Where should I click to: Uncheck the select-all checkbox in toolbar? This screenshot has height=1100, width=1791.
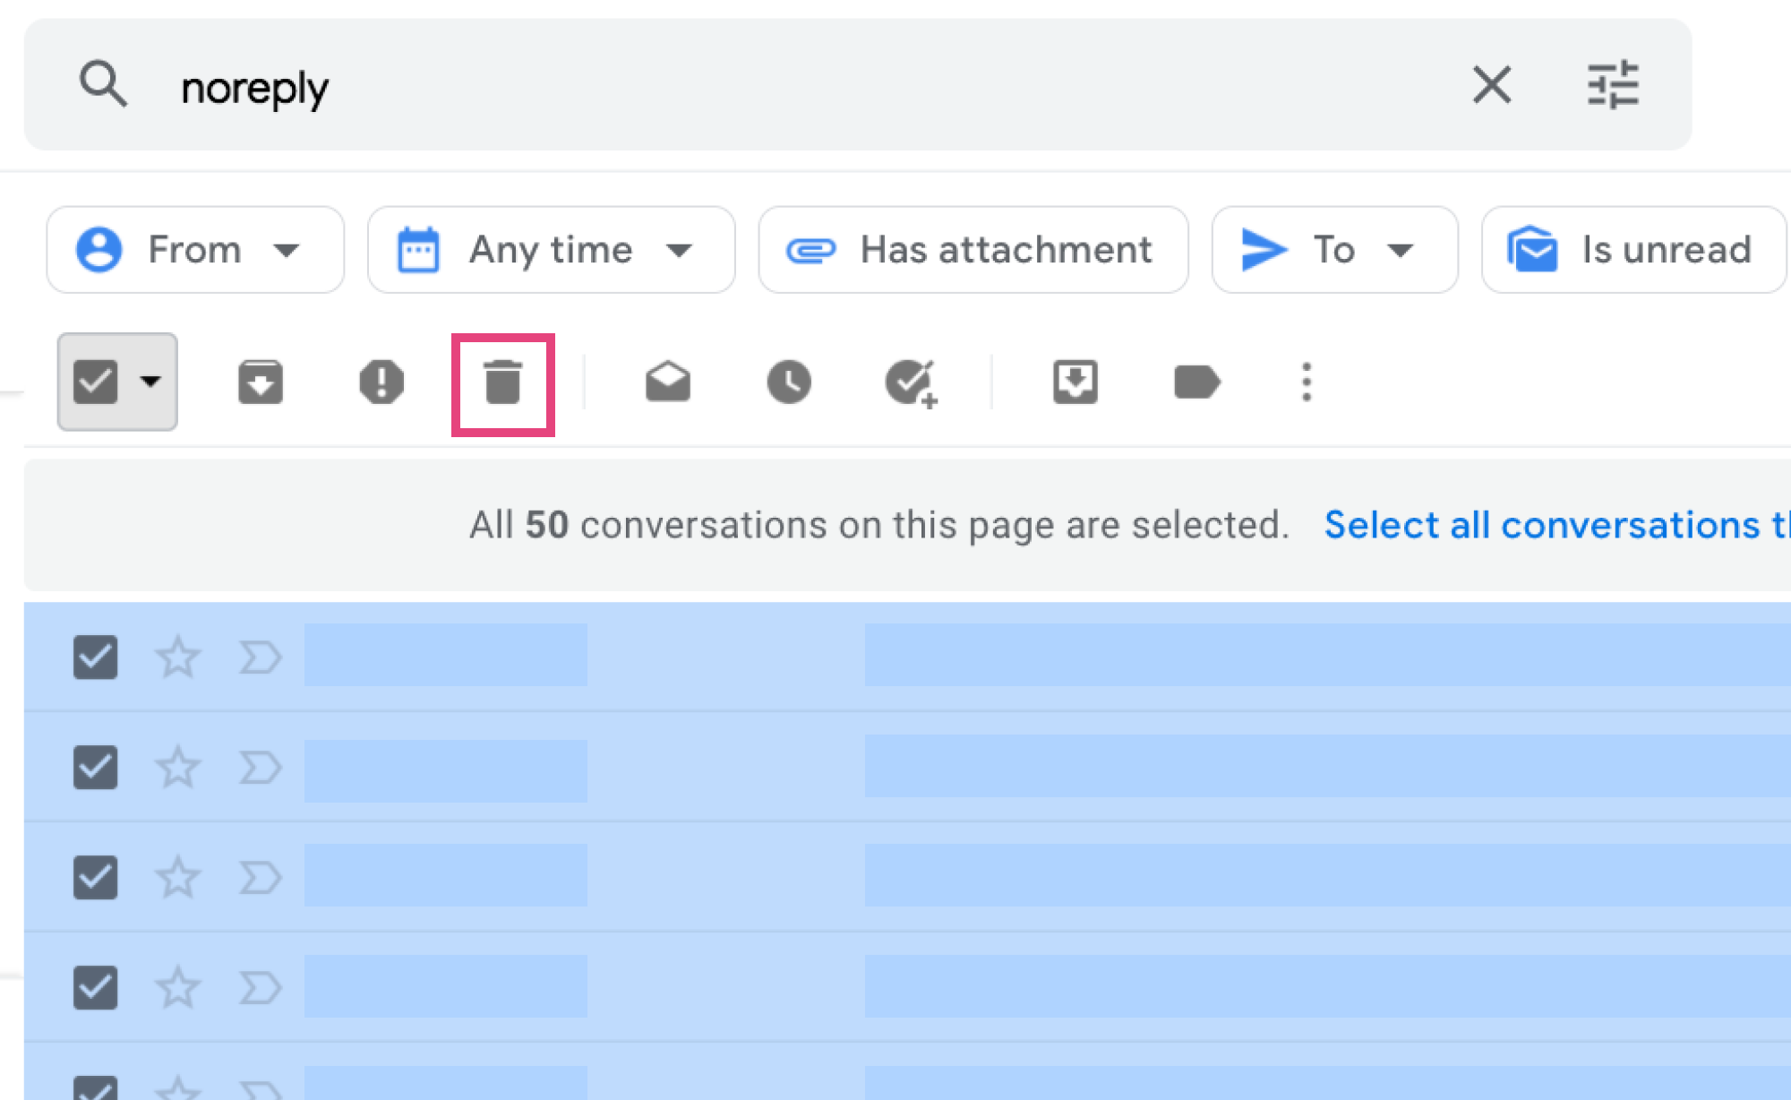pos(95,382)
